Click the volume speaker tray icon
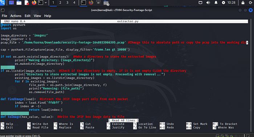 (208, 3)
